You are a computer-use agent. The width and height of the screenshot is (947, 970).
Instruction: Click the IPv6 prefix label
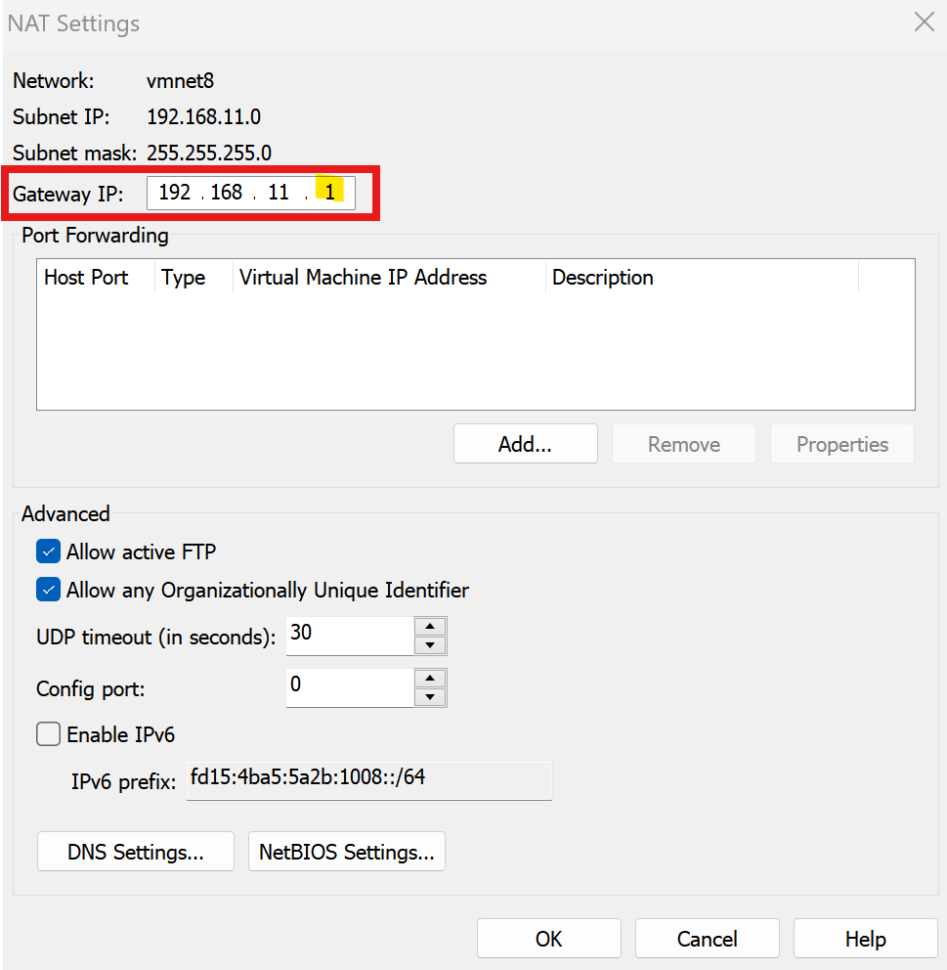pyautogui.click(x=124, y=781)
